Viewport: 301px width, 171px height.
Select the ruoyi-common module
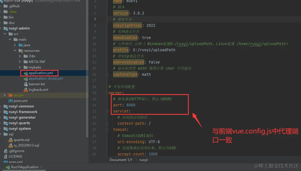pyautogui.click(x=21, y=106)
